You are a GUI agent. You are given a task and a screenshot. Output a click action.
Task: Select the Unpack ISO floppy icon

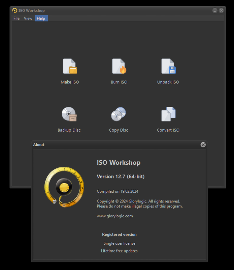point(168,66)
